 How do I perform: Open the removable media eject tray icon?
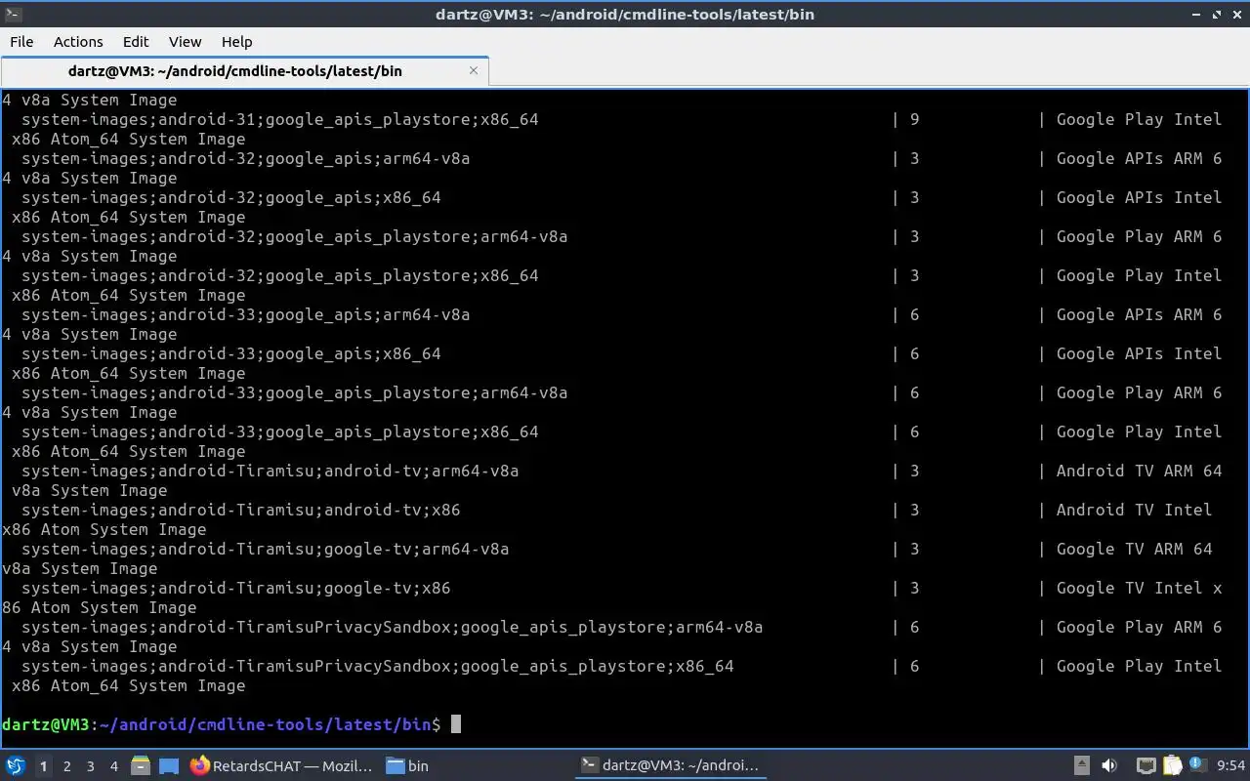click(x=1082, y=766)
